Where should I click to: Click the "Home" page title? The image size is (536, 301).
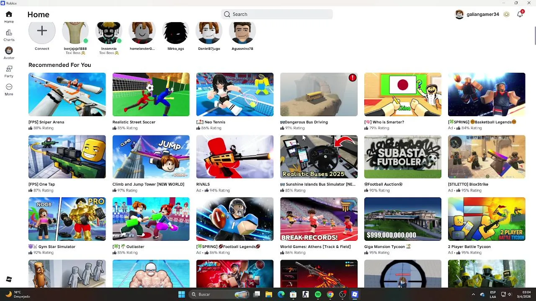38,15
